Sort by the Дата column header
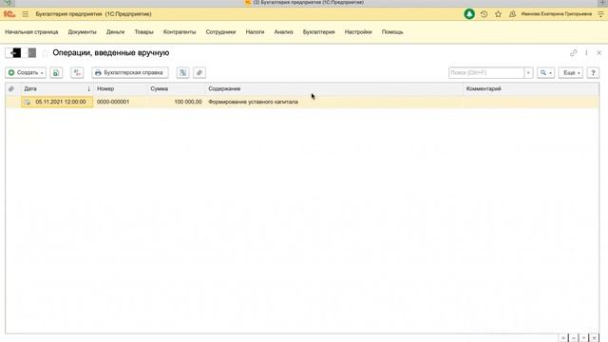The width and height of the screenshot is (608, 342). tap(57, 88)
